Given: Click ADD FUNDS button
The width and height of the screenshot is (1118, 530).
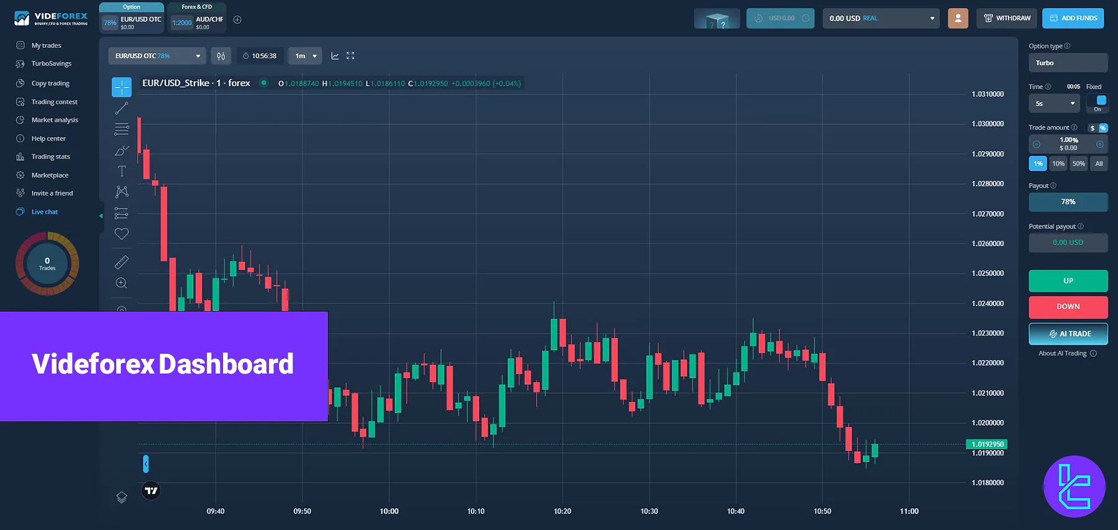Looking at the screenshot, I should click(1073, 18).
